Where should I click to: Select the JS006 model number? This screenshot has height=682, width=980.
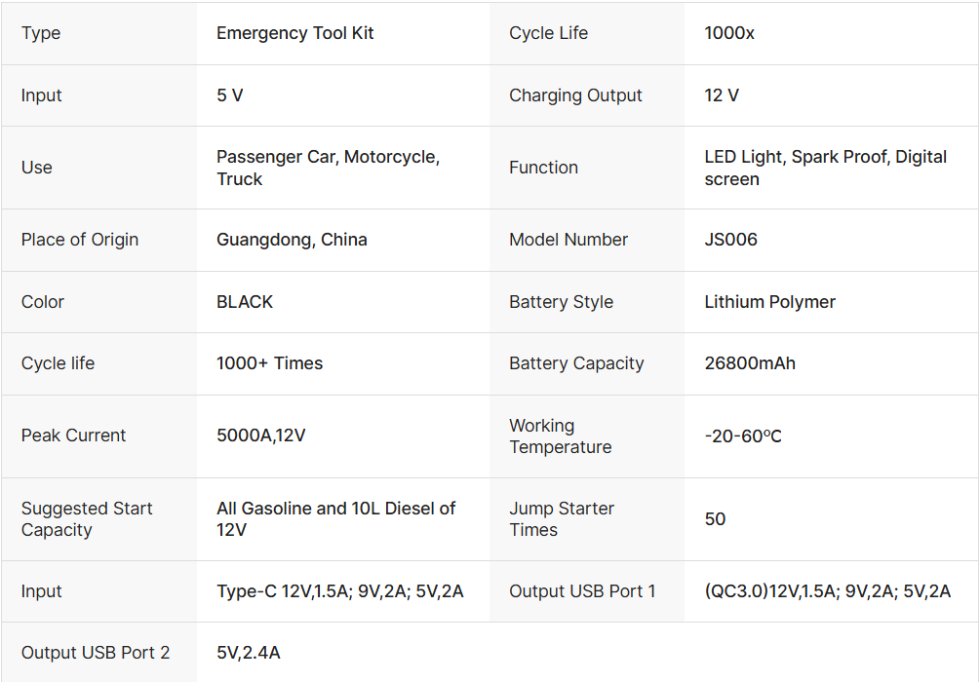(x=730, y=240)
